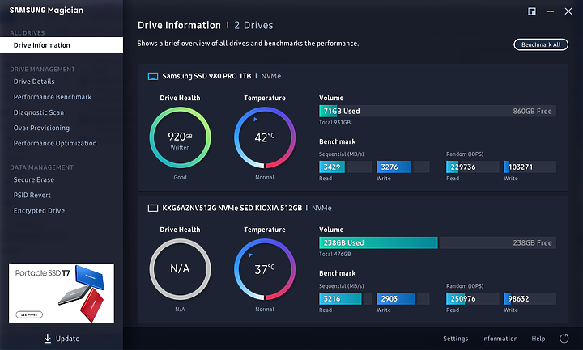The height and width of the screenshot is (350, 583).
Task: Click the Benchmark All button
Action: 541,44
